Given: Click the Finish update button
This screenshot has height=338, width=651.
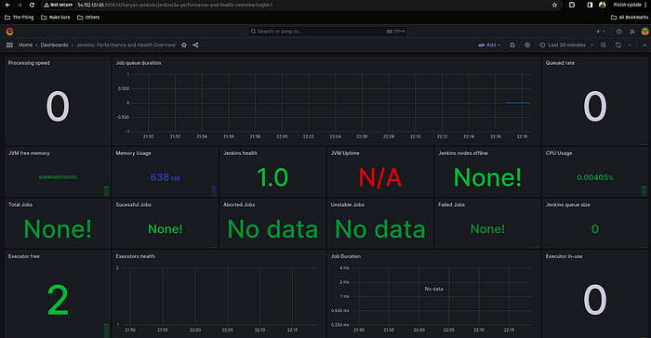Looking at the screenshot, I should (x=627, y=5).
